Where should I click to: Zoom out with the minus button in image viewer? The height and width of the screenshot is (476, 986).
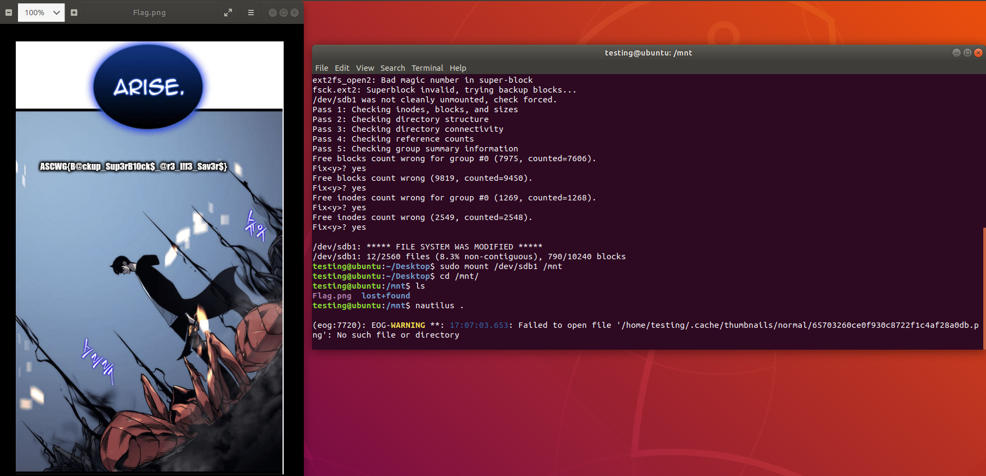[x=9, y=13]
